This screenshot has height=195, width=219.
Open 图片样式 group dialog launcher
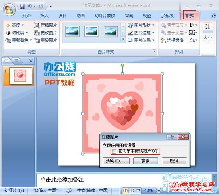154,51
